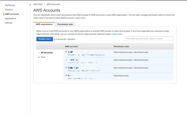Open Settings in the sidebar
Viewport: 187px width, 115px height.
[x=9, y=23]
